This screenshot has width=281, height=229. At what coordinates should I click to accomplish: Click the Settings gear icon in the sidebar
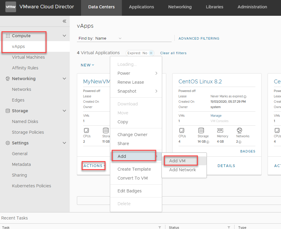[x=8, y=143]
